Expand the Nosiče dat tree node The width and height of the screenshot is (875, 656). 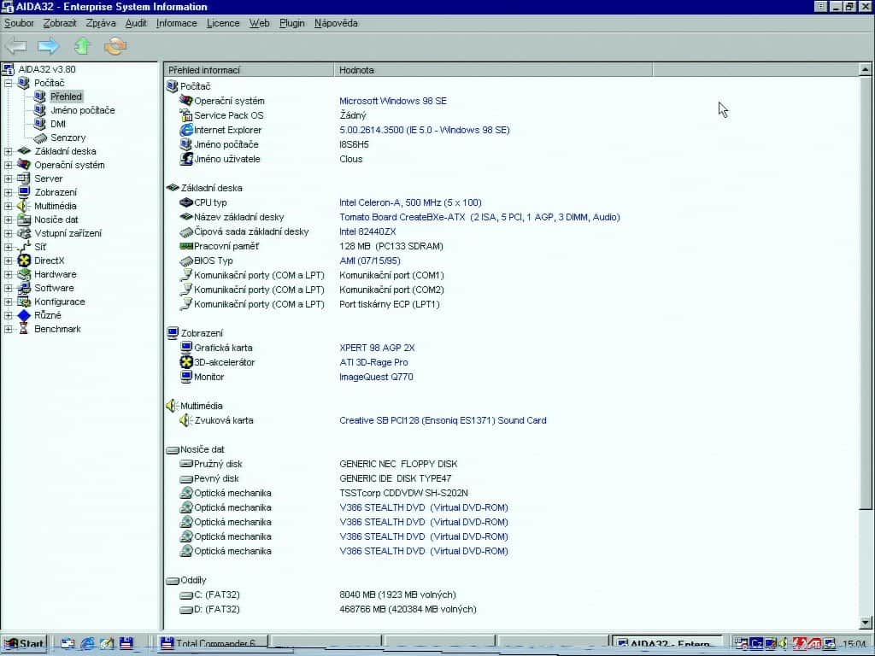(x=9, y=220)
